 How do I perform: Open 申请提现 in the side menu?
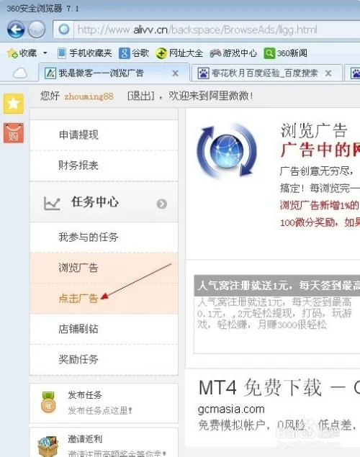[x=104, y=135]
